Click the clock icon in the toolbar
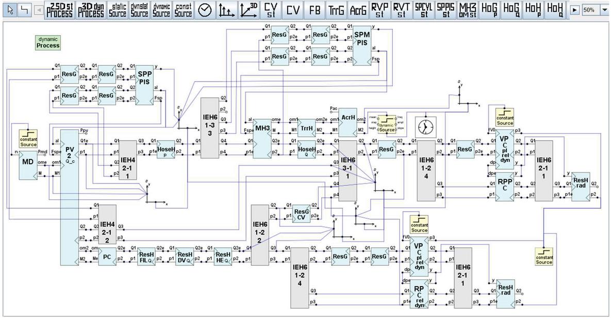This screenshot has width=611, height=319. pyautogui.click(x=205, y=10)
